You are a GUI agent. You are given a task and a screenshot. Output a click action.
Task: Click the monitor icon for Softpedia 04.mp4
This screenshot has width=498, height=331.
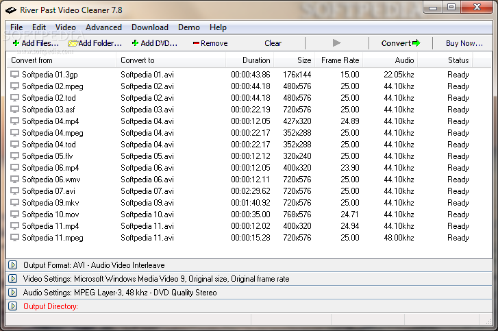14,121
